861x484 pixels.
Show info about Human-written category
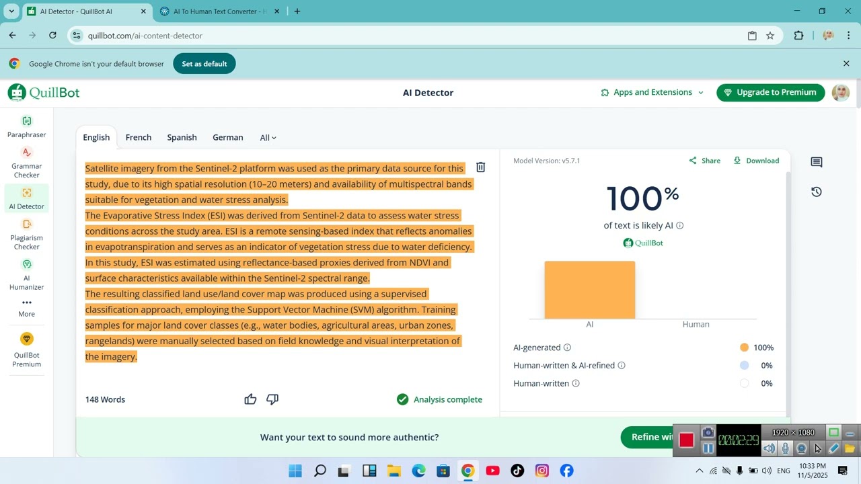coord(576,384)
